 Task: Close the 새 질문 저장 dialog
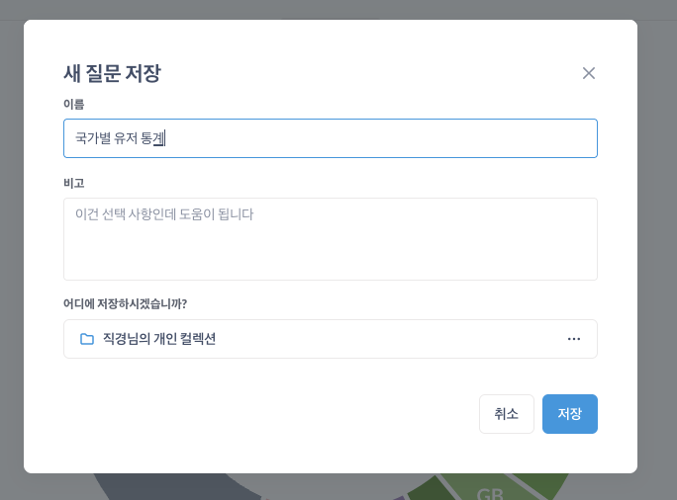589,73
